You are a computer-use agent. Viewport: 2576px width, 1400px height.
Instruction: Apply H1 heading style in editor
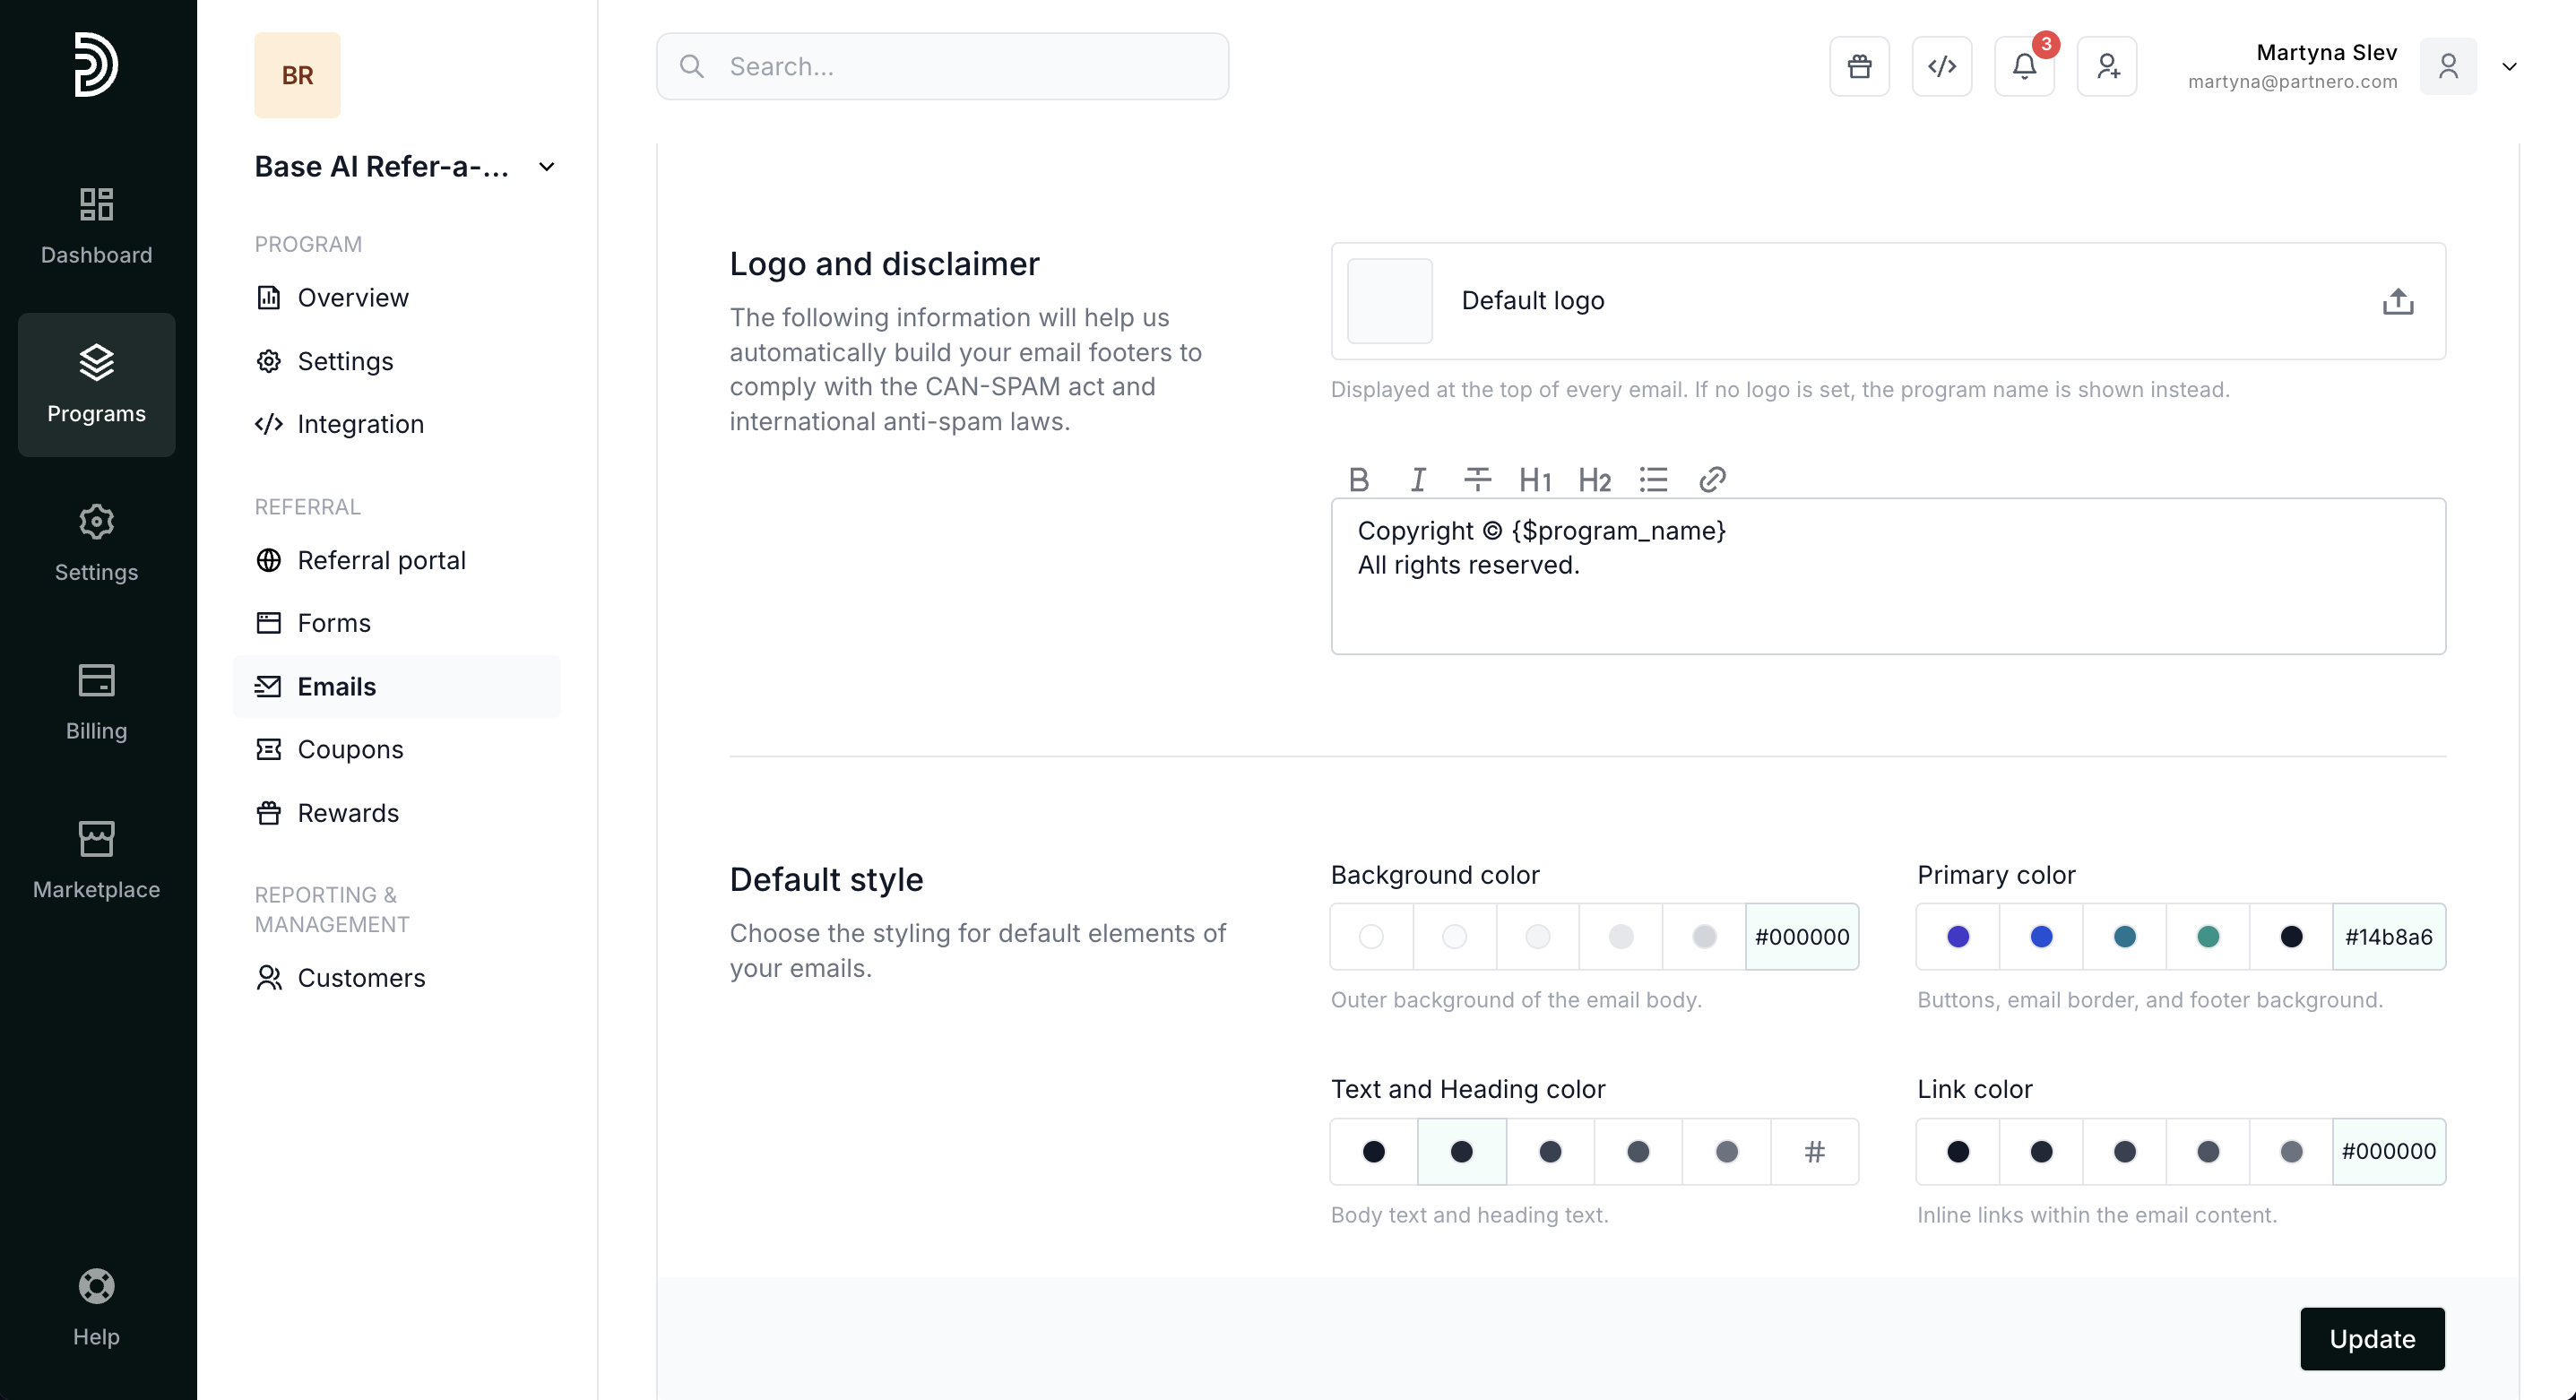[x=1535, y=480]
